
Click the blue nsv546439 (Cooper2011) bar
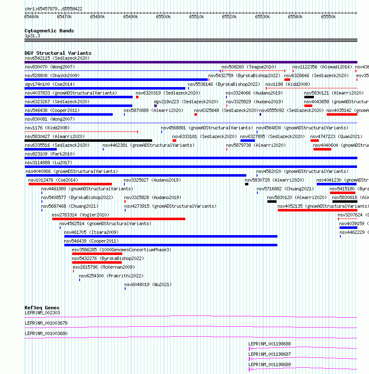tap(171, 245)
